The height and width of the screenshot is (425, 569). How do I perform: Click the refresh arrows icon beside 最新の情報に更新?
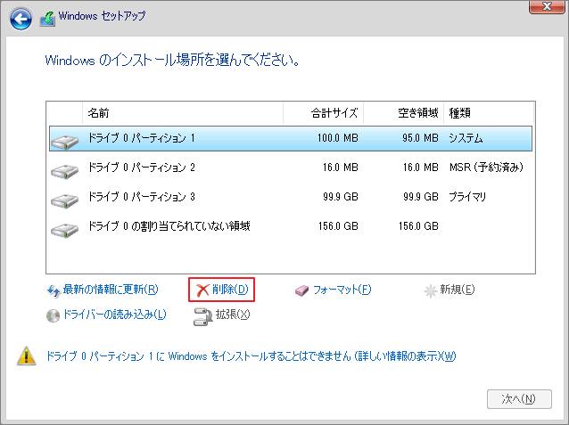(54, 290)
